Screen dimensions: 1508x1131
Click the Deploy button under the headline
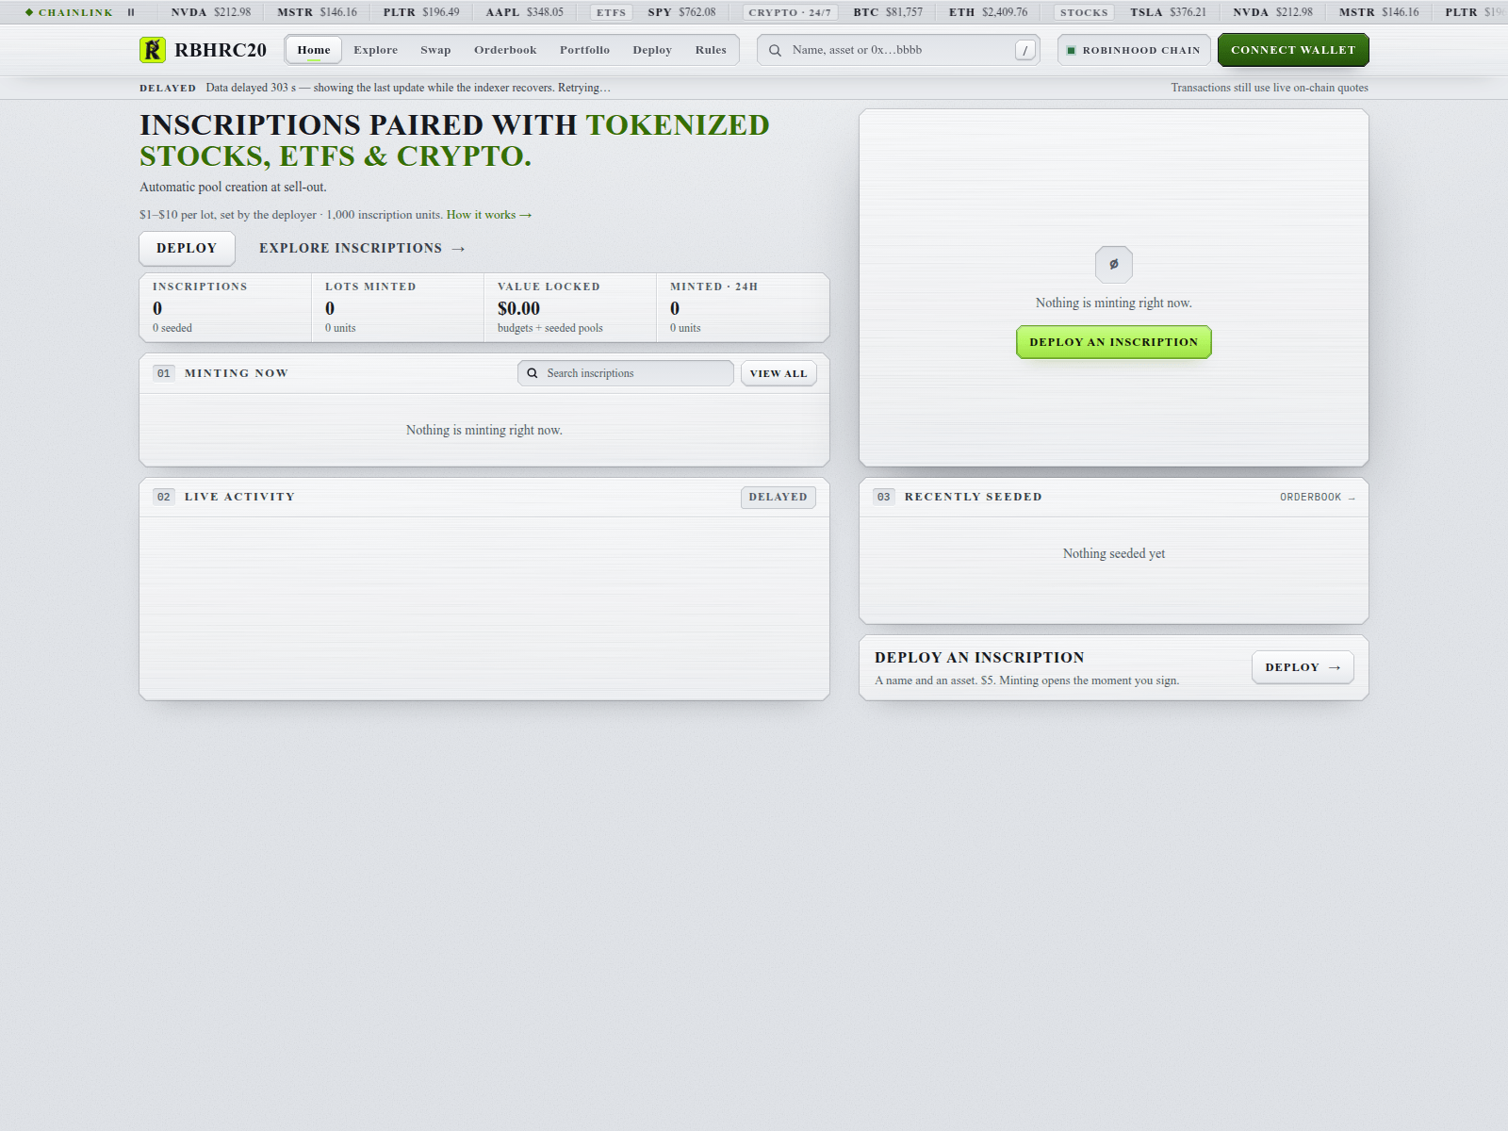tap(187, 248)
